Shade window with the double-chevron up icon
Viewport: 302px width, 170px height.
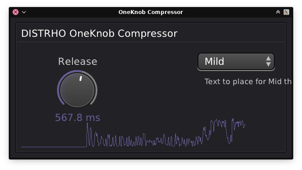click(278, 12)
